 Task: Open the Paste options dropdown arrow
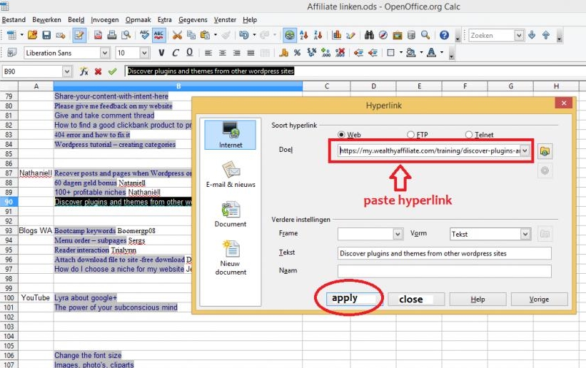pyautogui.click(x=216, y=35)
